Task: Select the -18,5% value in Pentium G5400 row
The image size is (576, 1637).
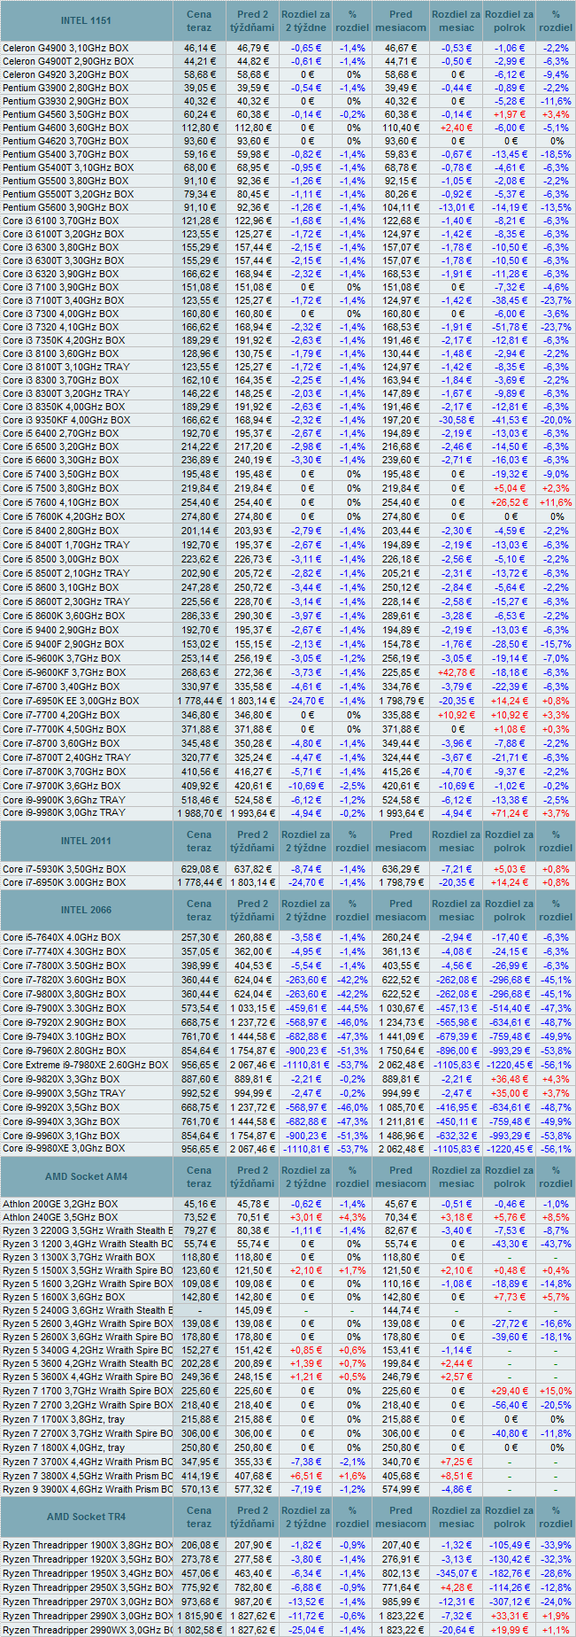Action: pos(556,154)
